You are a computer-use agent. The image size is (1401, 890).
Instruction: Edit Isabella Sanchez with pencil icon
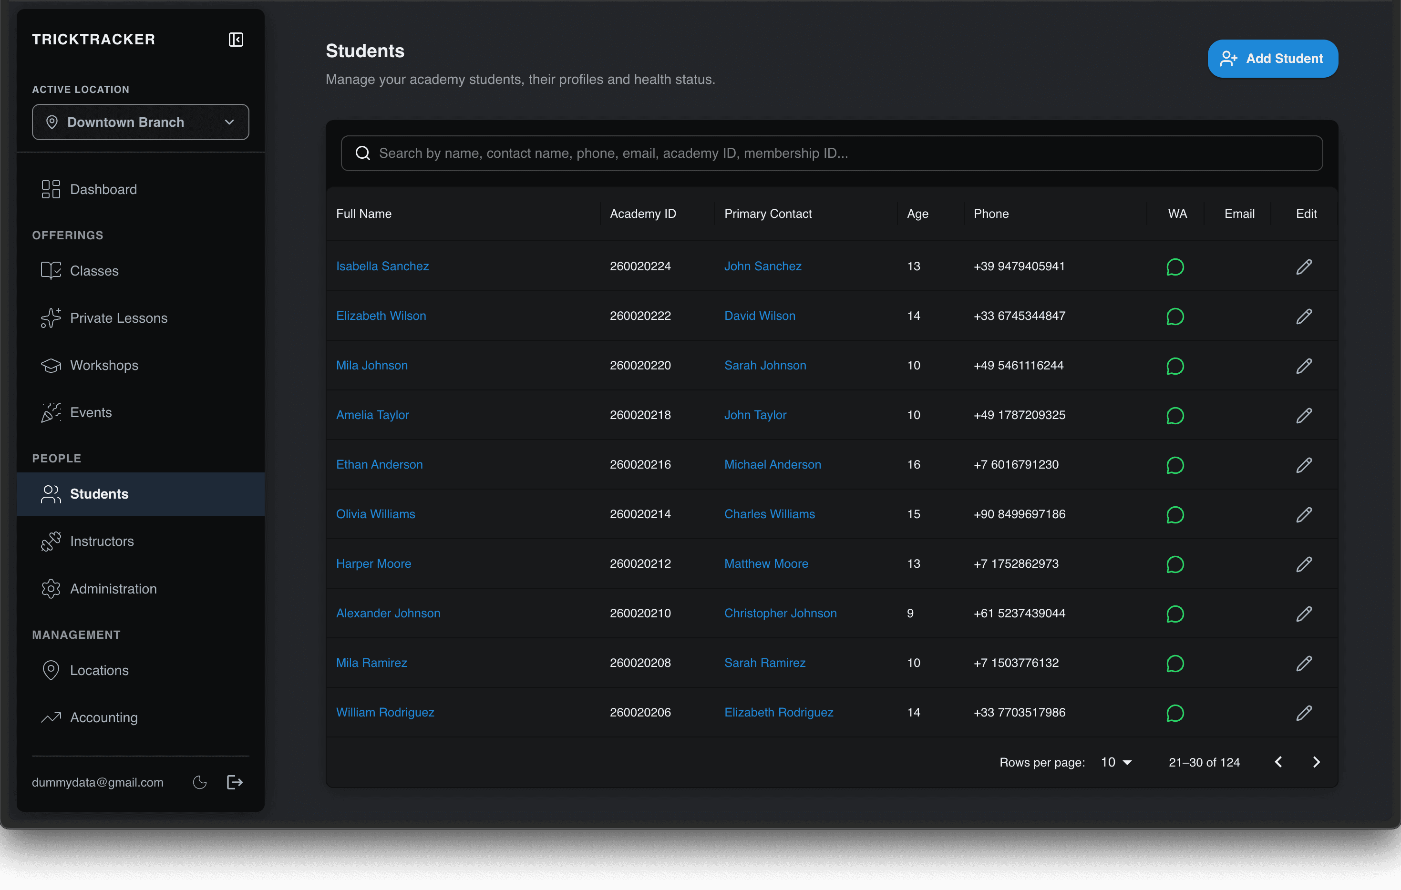coord(1304,266)
